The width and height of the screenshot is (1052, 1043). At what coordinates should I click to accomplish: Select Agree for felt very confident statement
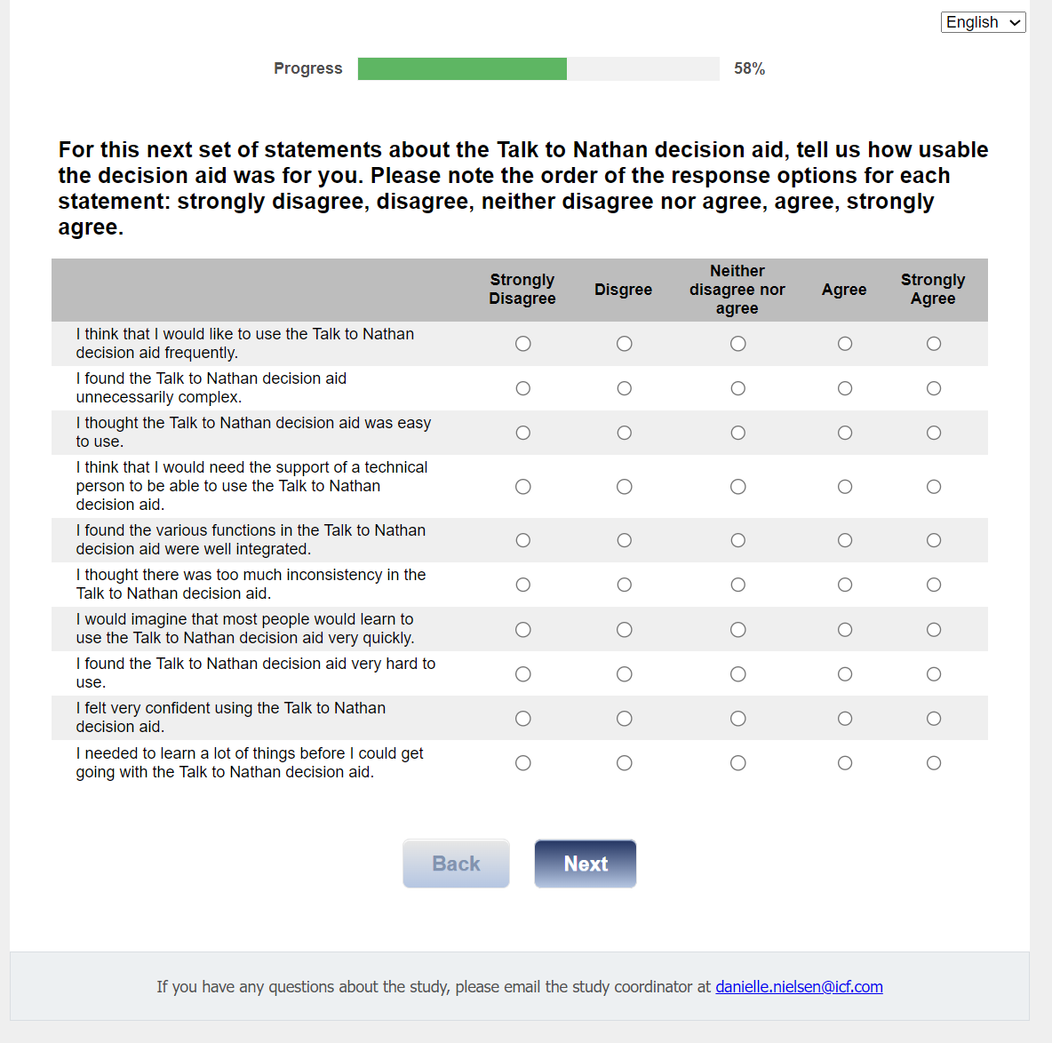[845, 719]
